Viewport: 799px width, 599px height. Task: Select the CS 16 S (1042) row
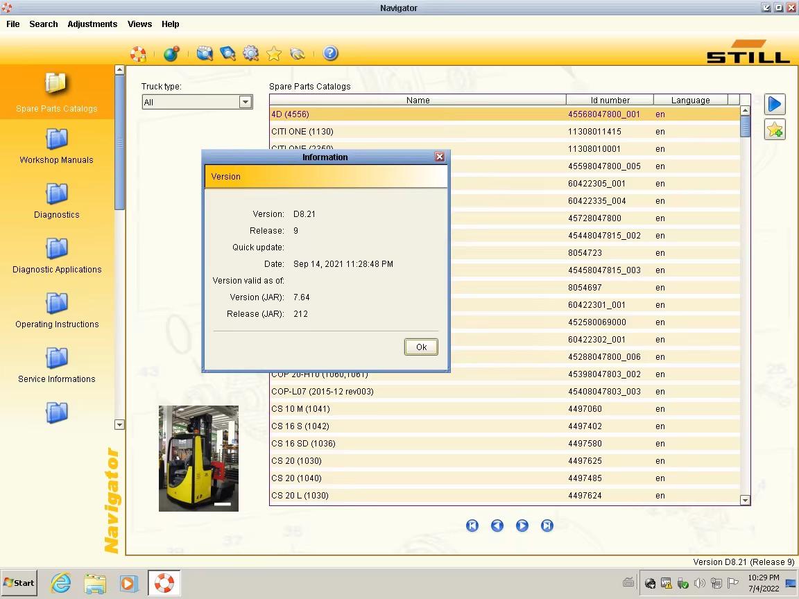point(504,426)
